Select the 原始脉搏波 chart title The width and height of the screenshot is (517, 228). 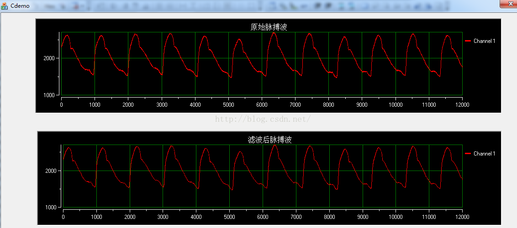coord(269,27)
